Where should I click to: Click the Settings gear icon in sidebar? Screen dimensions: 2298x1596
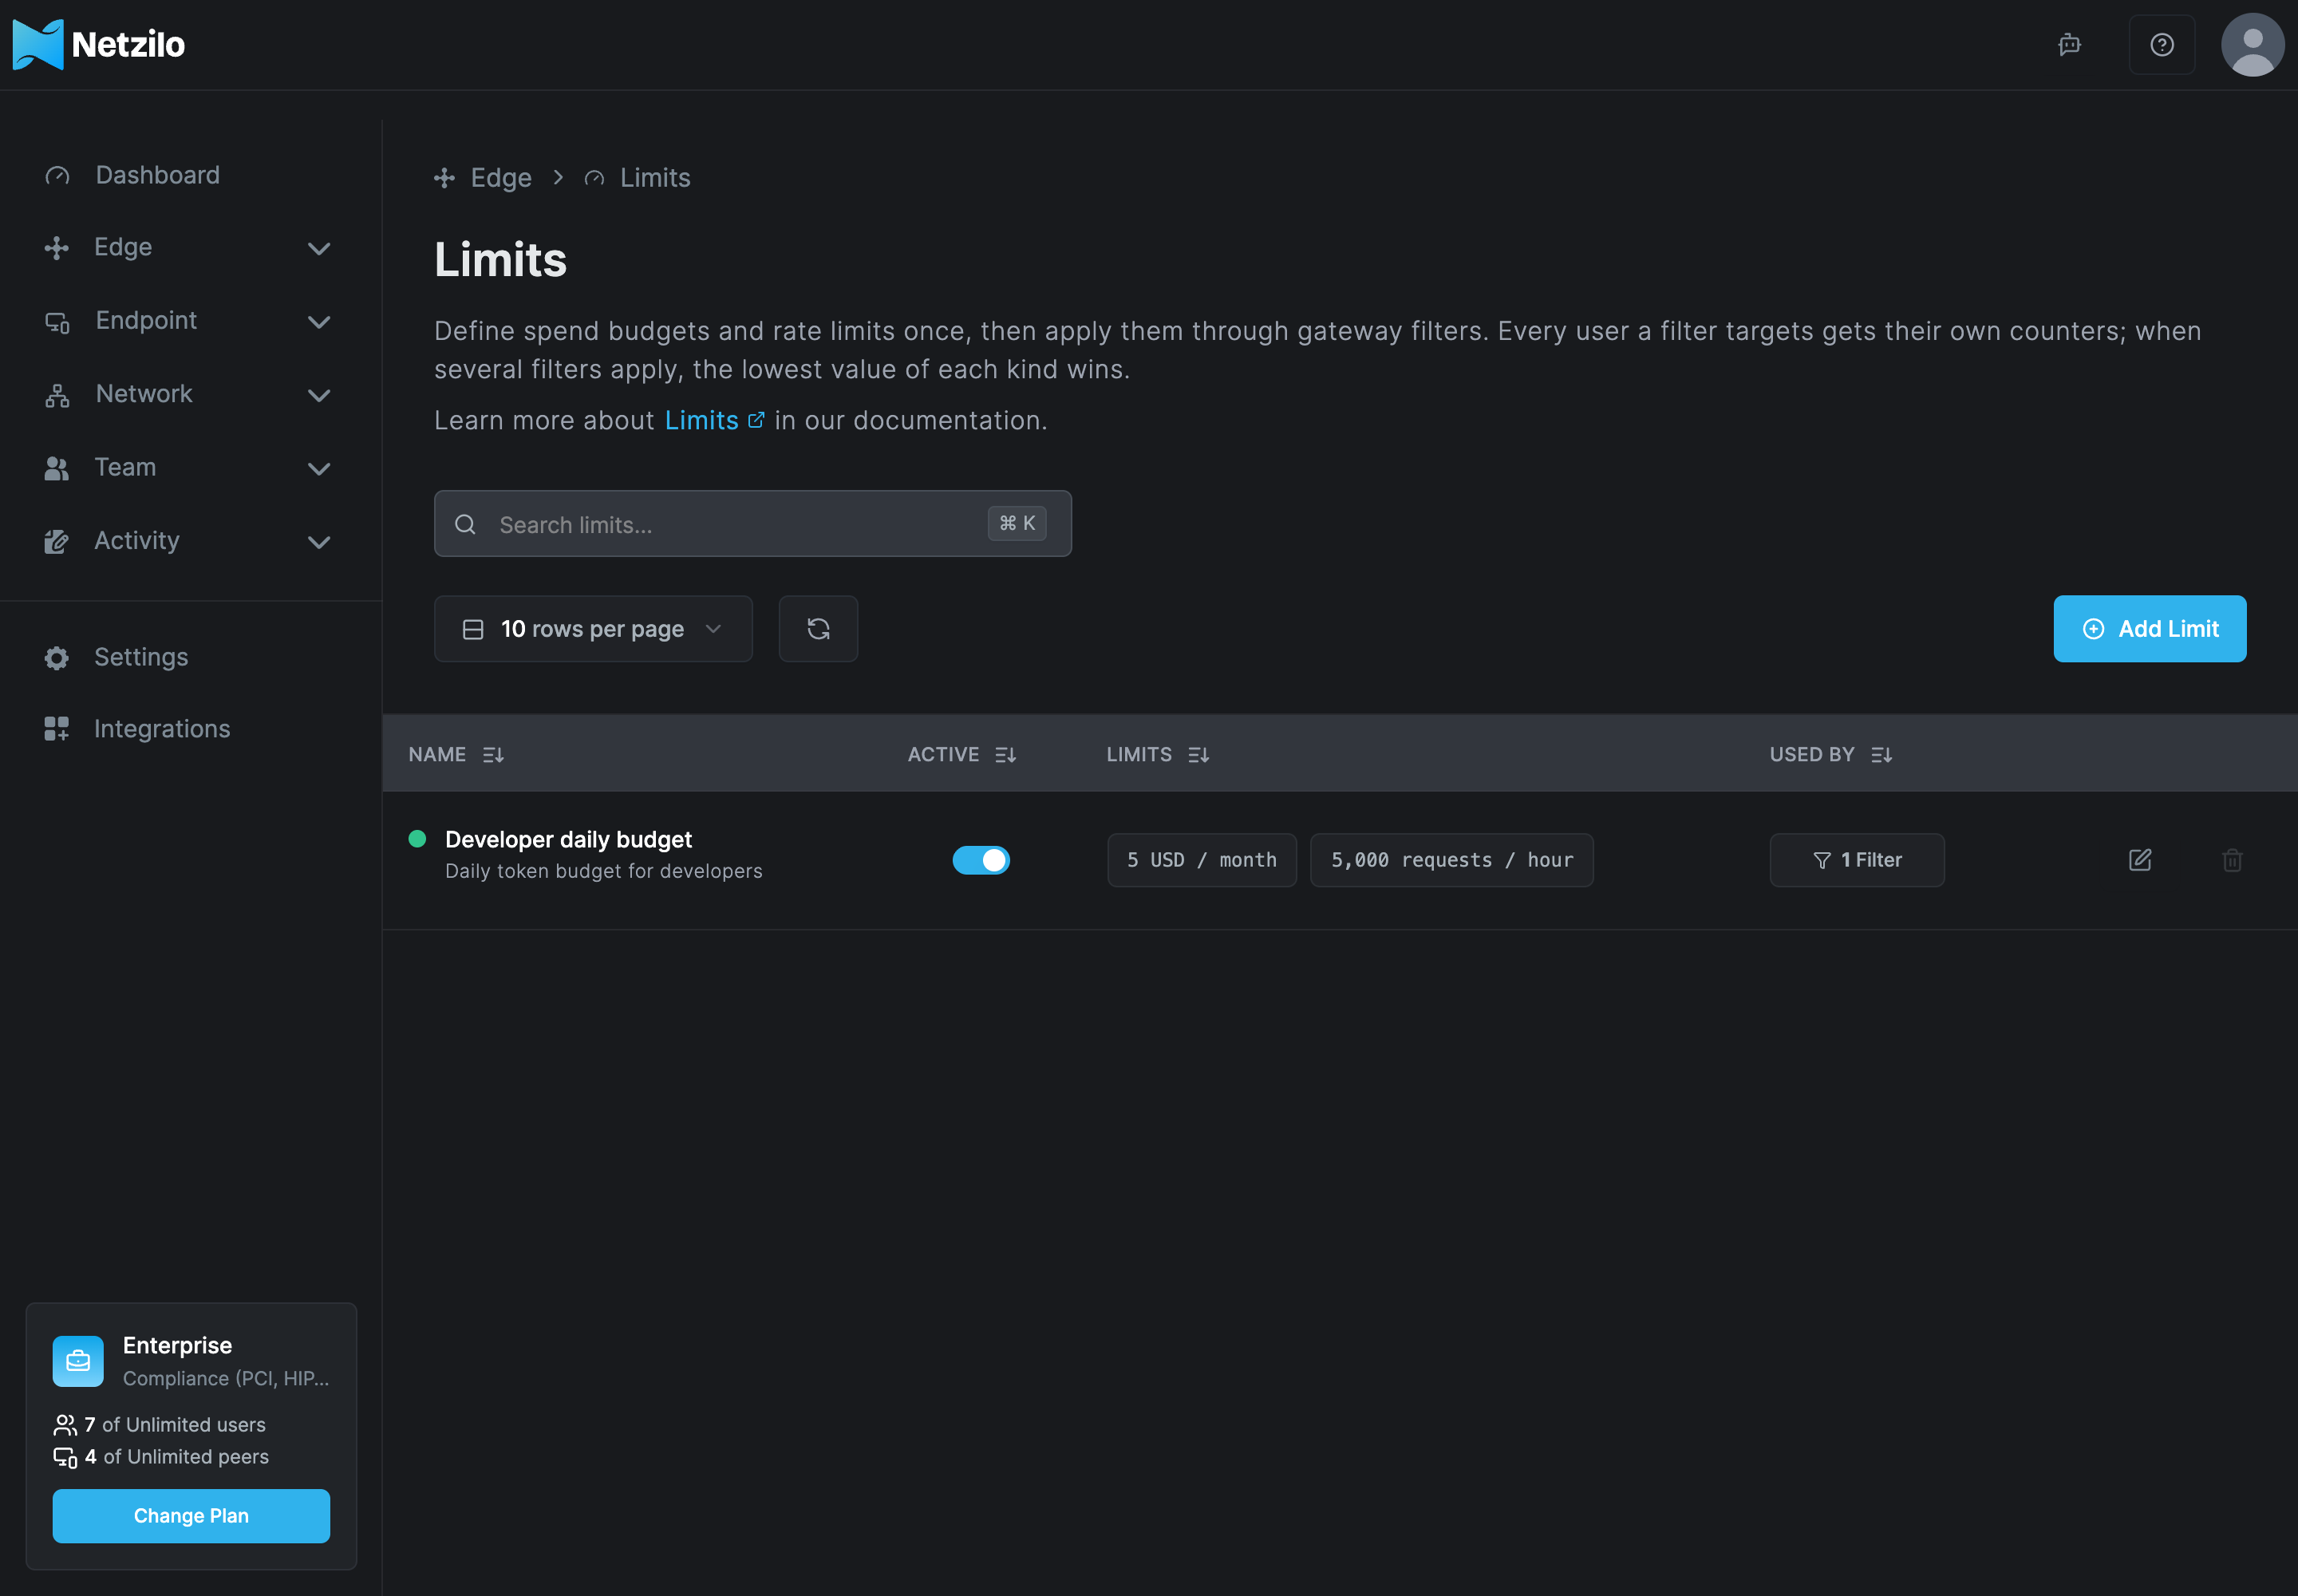[x=57, y=657]
